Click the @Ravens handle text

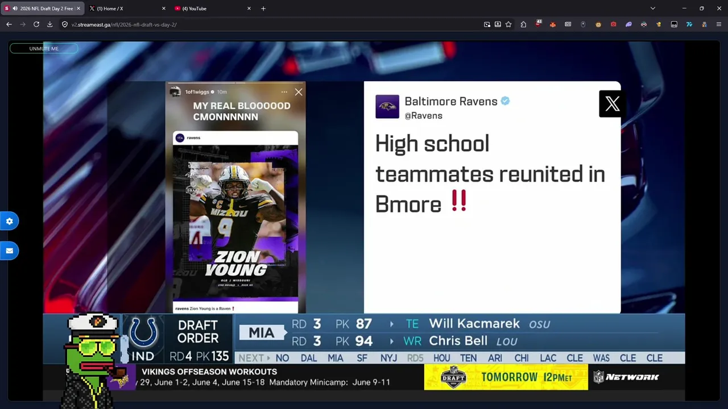(423, 115)
